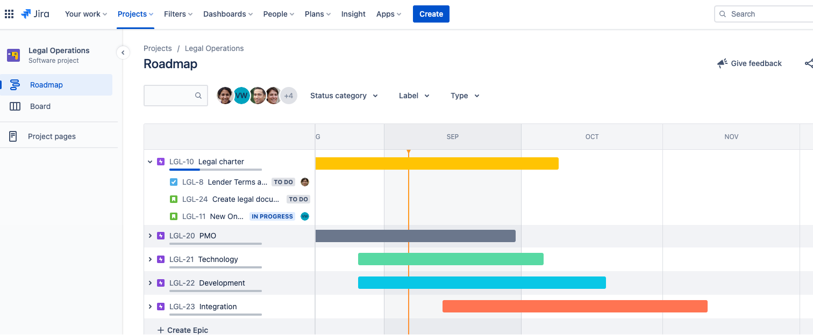813x335 pixels.
Task: Click the task icon beside LGL-8
Action: tap(174, 182)
